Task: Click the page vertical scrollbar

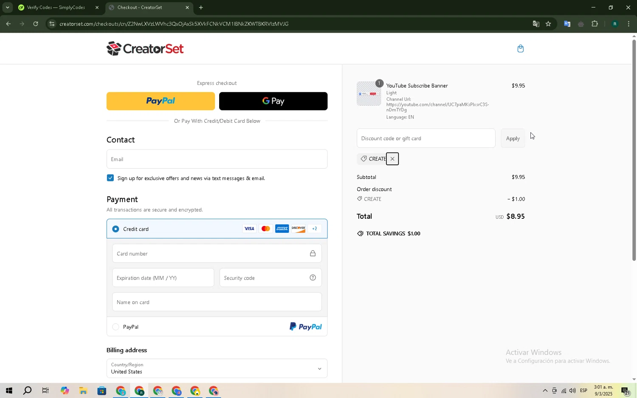Action: pyautogui.click(x=634, y=150)
